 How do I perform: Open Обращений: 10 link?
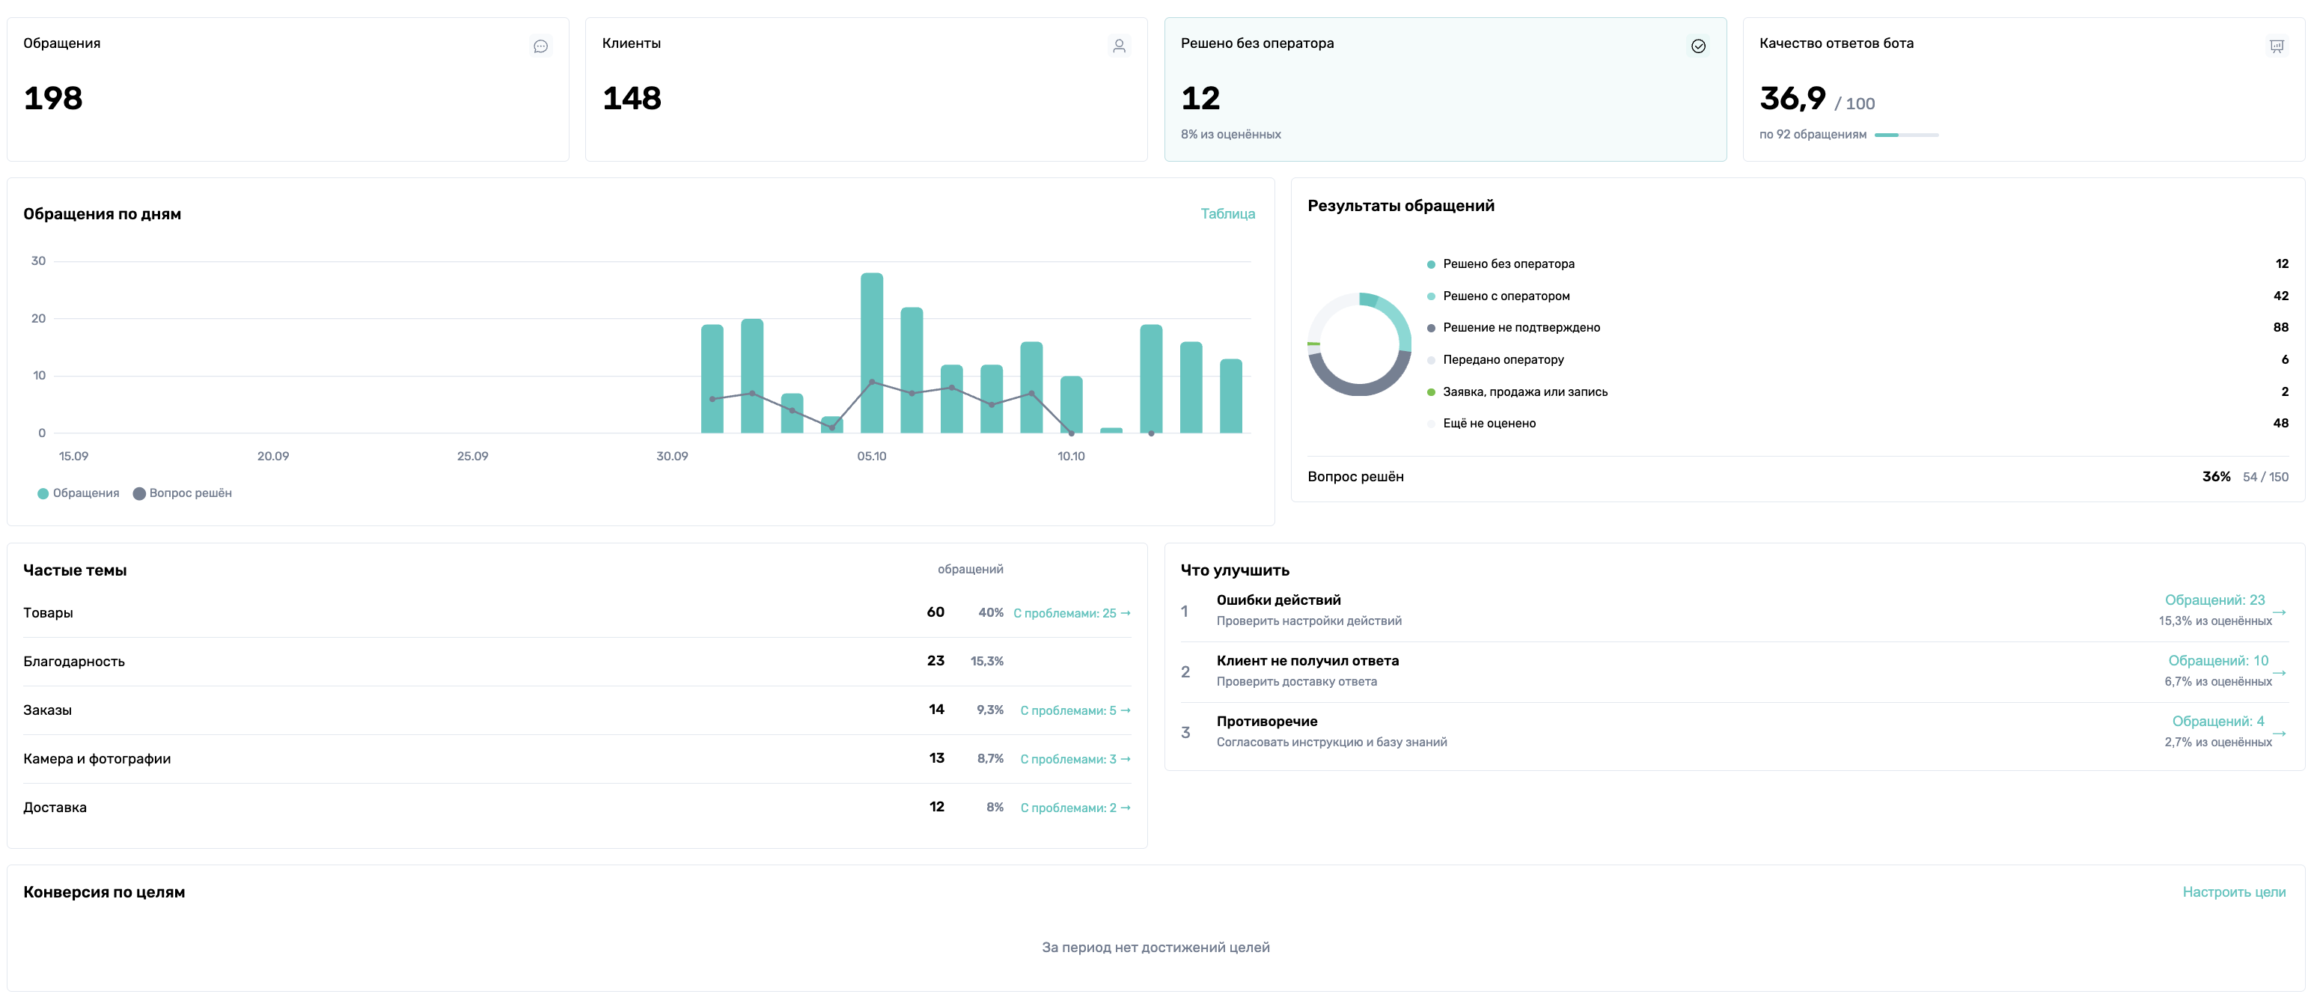tap(2218, 660)
